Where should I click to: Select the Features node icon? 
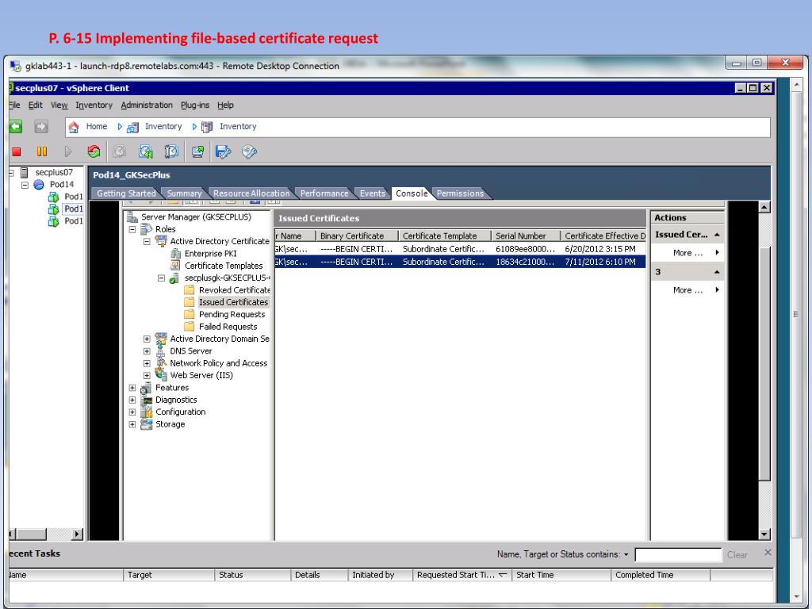point(147,388)
